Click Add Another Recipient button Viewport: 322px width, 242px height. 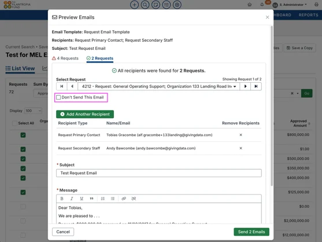click(85, 114)
